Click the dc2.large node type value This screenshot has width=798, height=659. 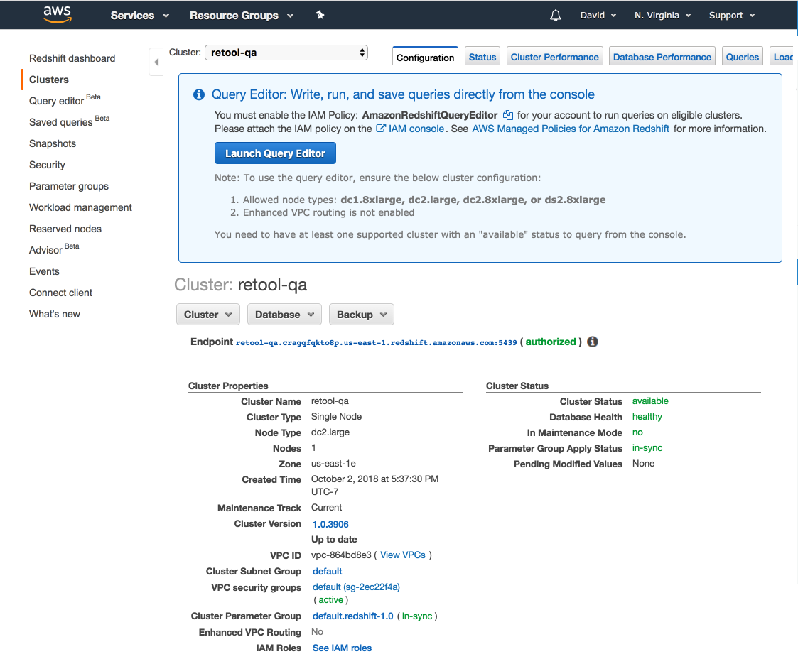click(330, 432)
